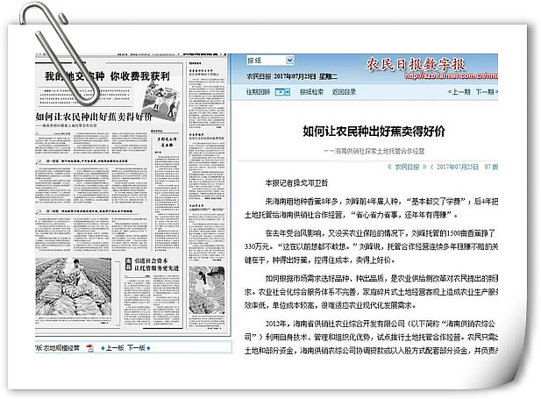The width and height of the screenshot is (541, 399).
Task: Open the farmer photo at right column bottom
Action: [x=207, y=290]
